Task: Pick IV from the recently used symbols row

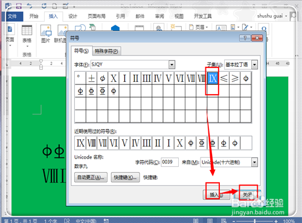Action: pos(135,143)
